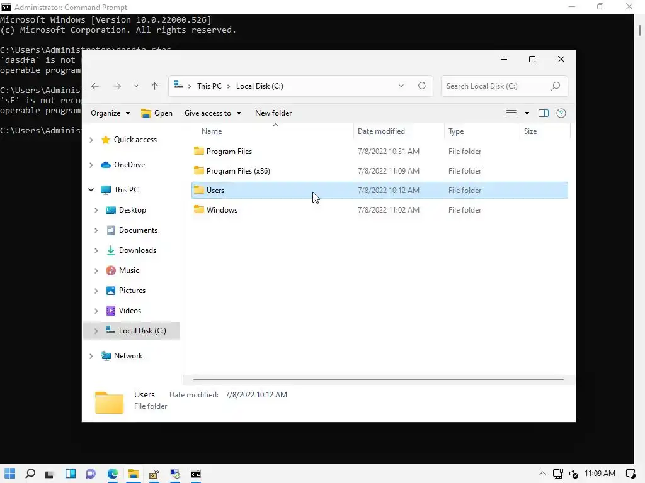Image resolution: width=645 pixels, height=483 pixels.
Task: Click the Refresh icon in address bar
Action: tap(421, 86)
